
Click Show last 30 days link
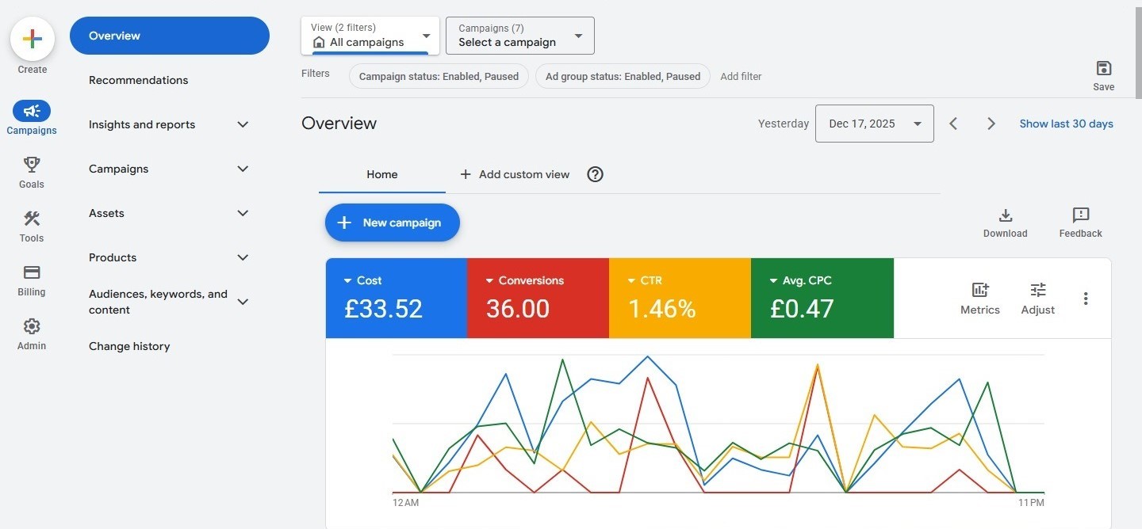click(x=1066, y=124)
